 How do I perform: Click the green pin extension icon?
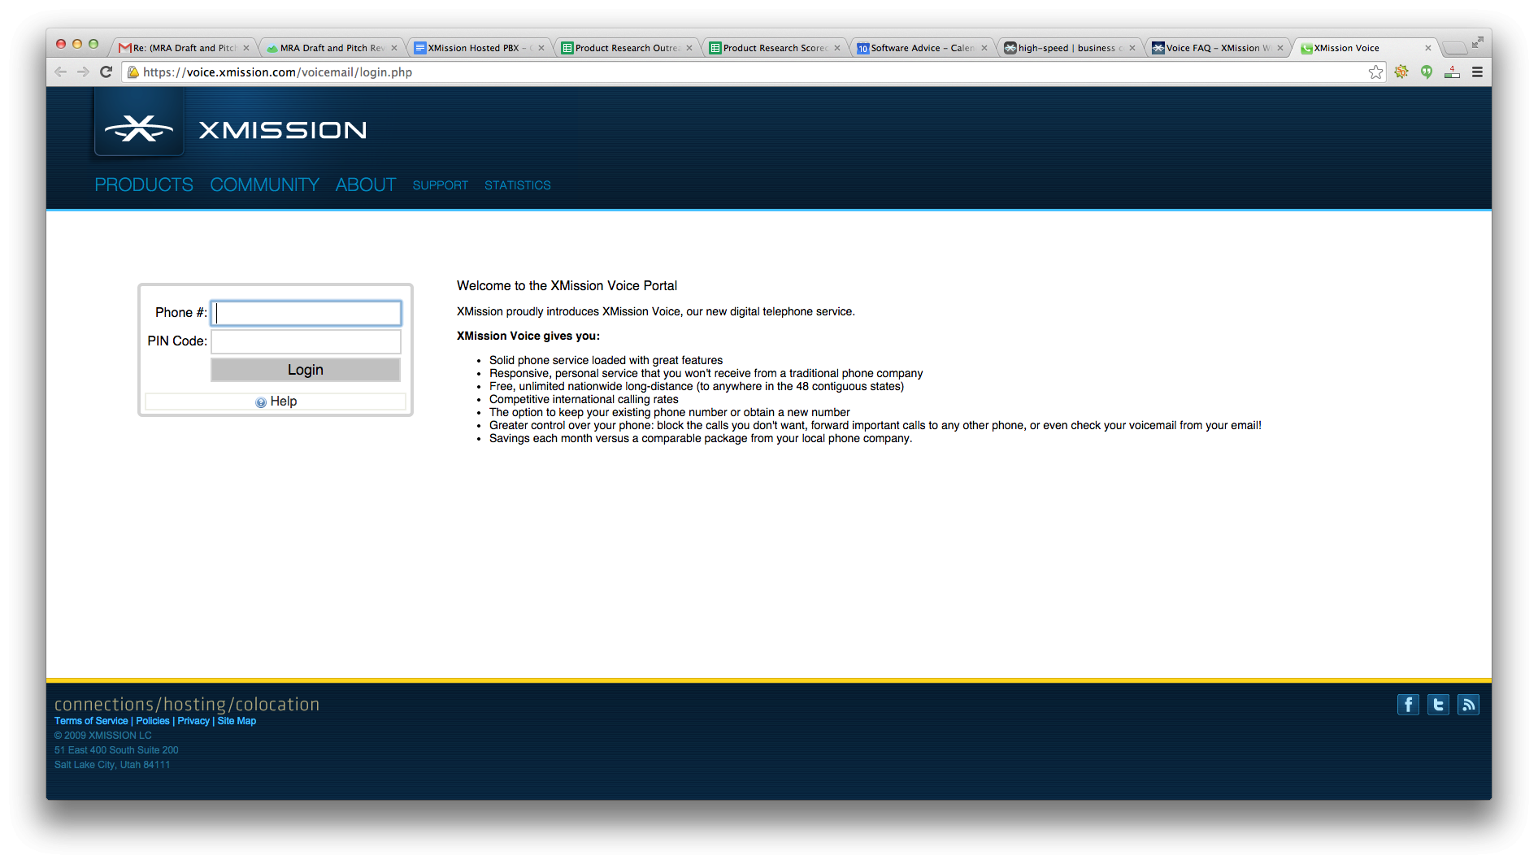(1427, 72)
